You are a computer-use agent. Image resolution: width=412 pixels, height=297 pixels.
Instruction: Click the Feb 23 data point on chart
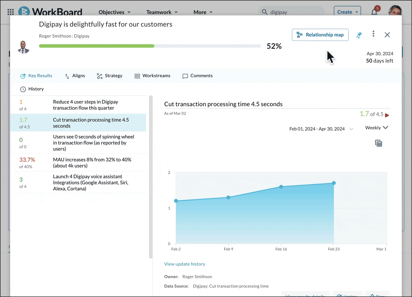(334, 183)
